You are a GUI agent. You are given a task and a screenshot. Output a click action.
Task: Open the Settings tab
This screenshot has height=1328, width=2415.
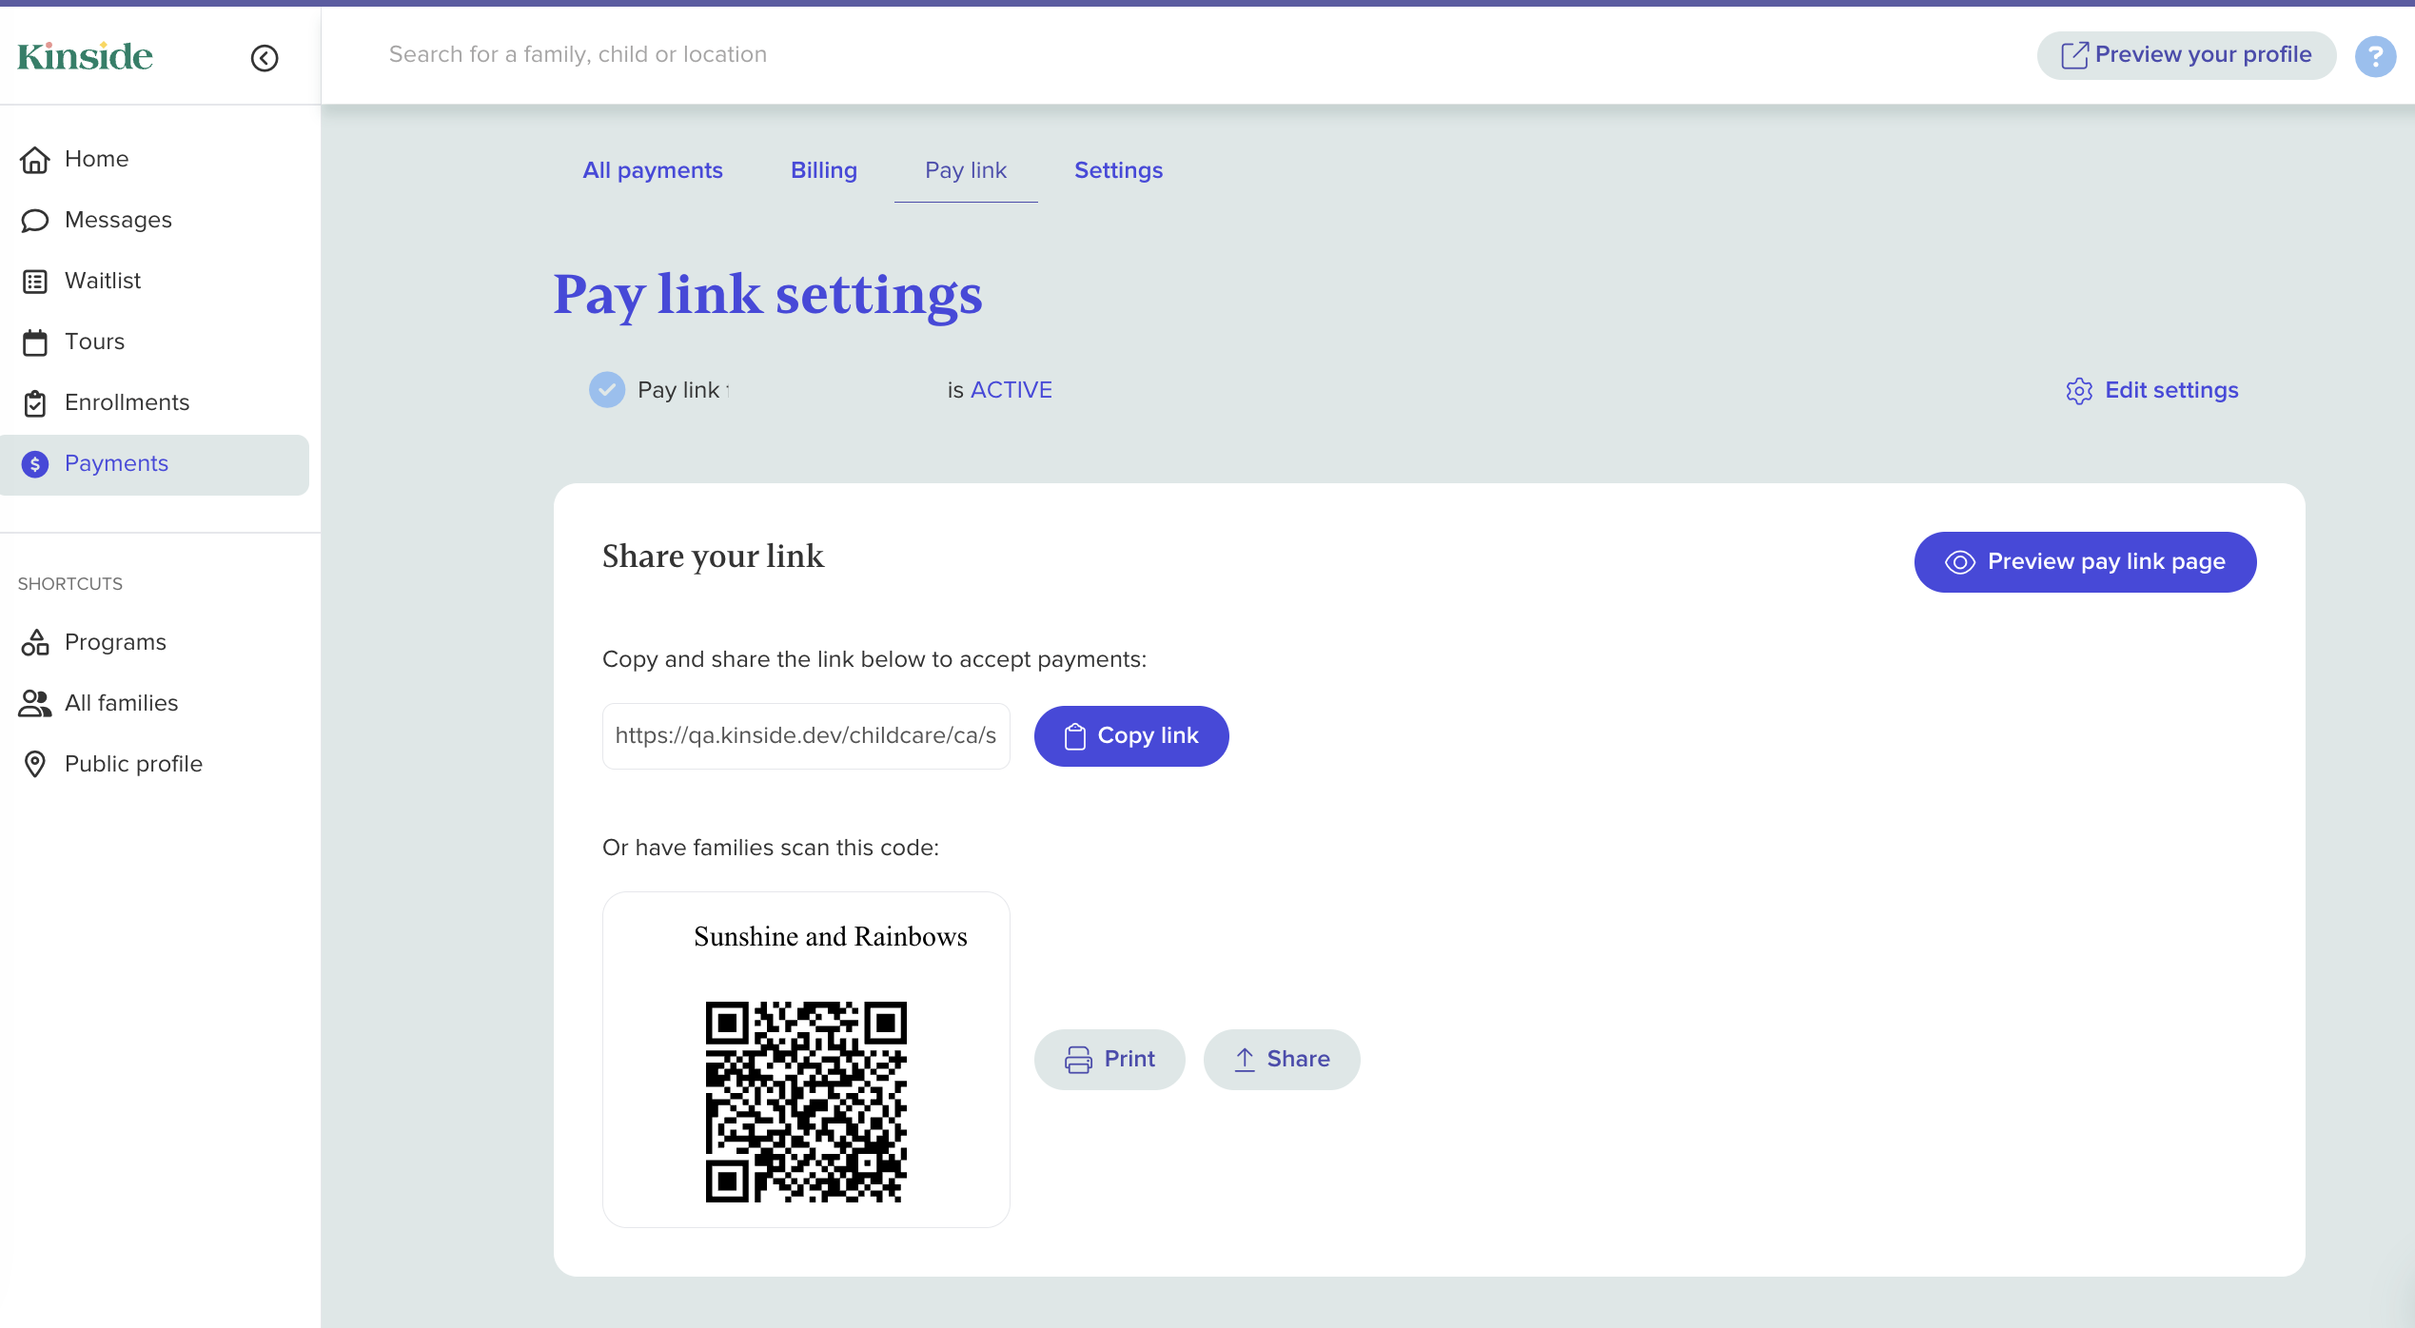[x=1118, y=170]
